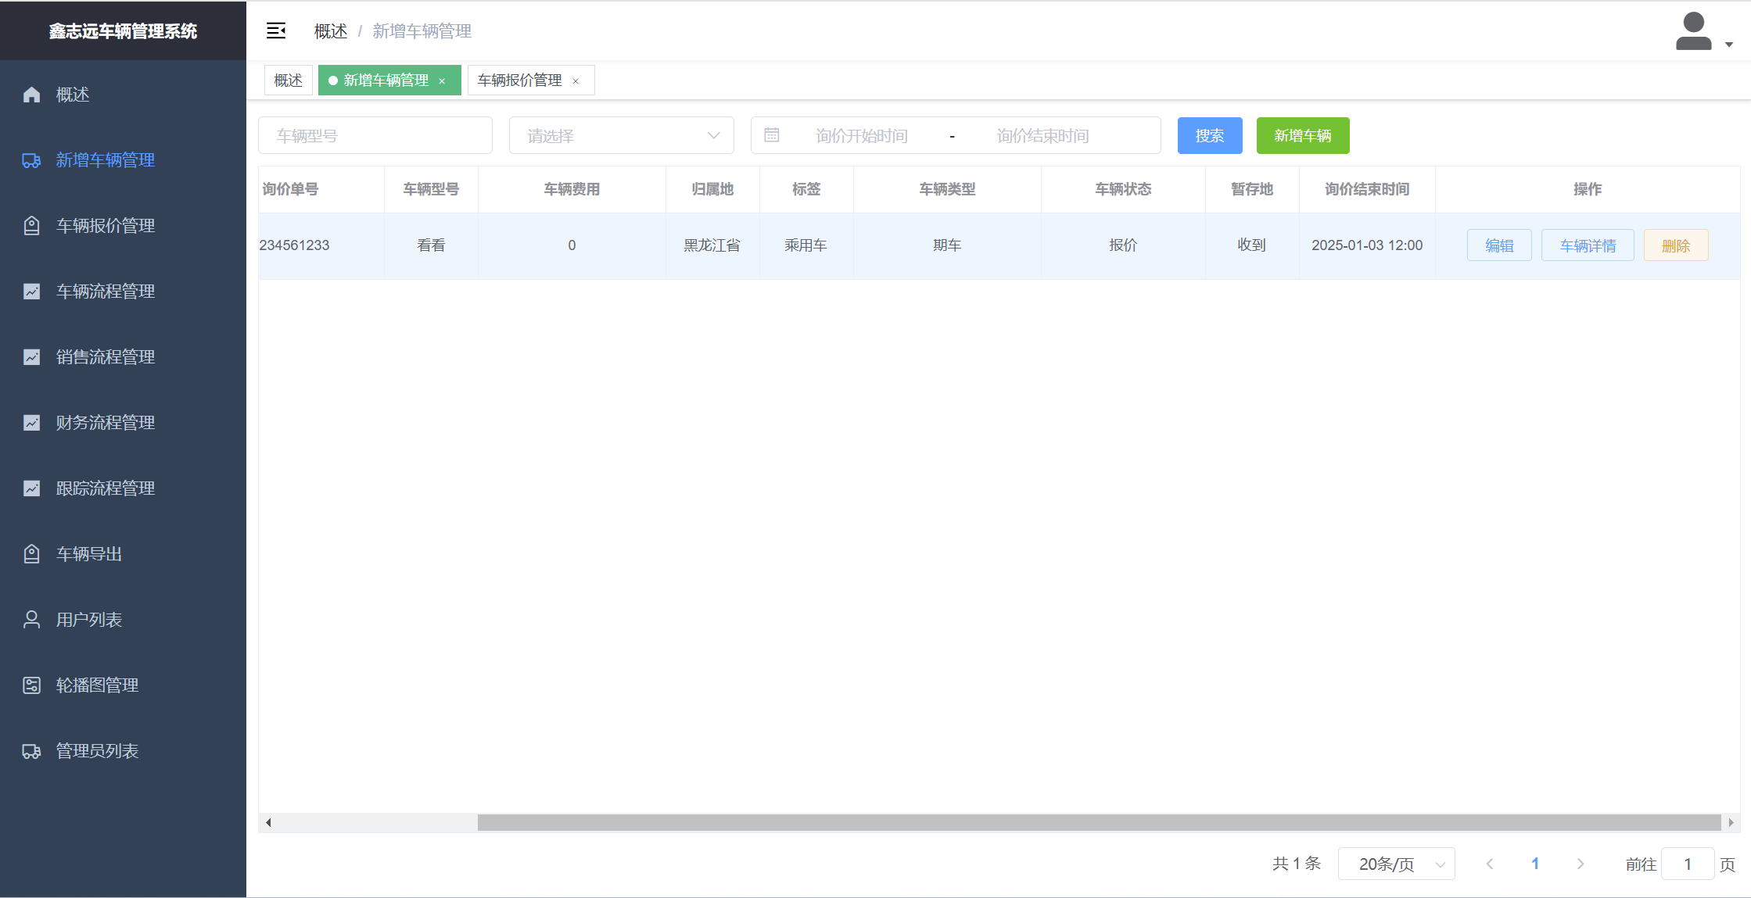Open the 20条/页 page size dropdown
This screenshot has width=1751, height=898.
pos(1397,864)
